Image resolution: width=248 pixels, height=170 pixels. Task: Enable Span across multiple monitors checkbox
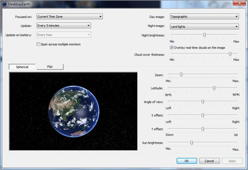[x=38, y=44]
